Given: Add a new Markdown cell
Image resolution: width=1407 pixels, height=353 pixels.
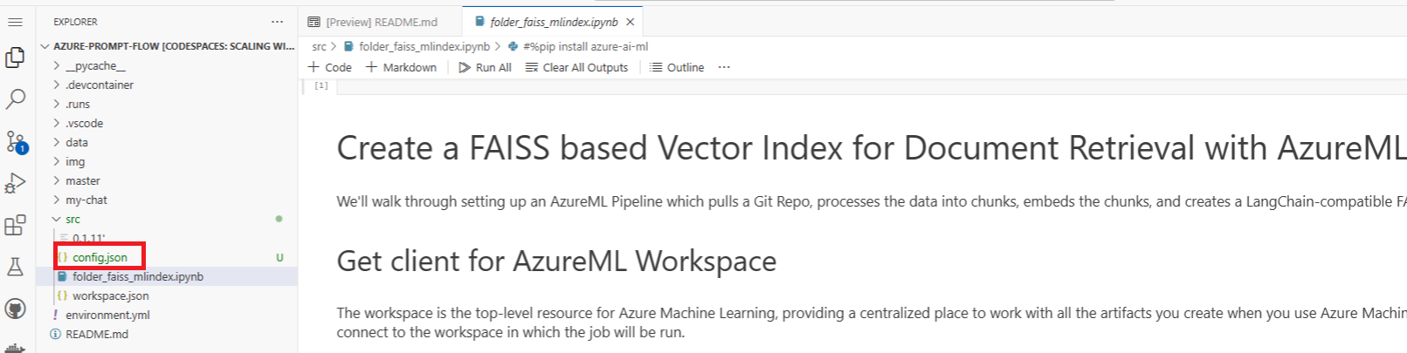Looking at the screenshot, I should pyautogui.click(x=401, y=67).
